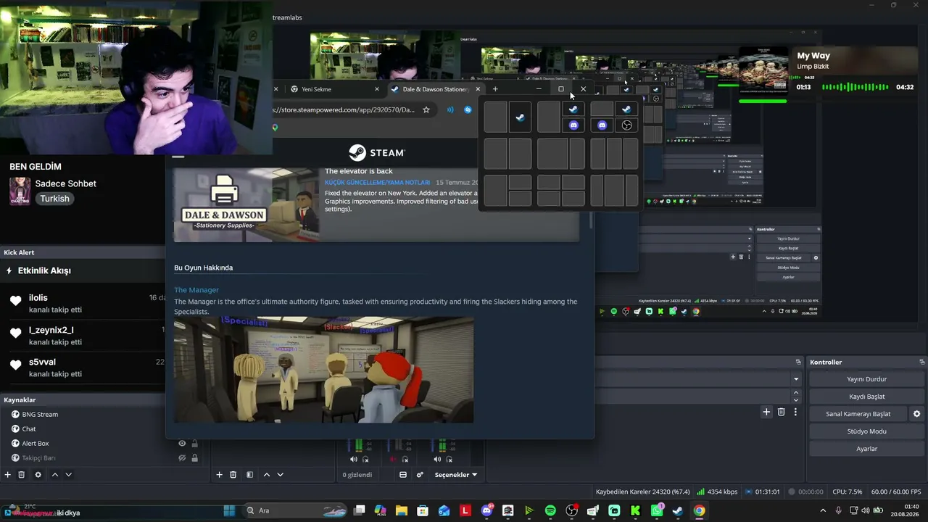Open Kick app from the taskbar
Viewport: 928px width, 522px height.
(635, 510)
